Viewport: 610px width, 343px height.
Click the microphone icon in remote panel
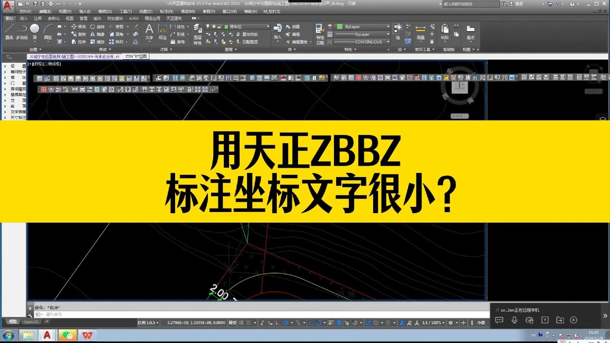click(x=514, y=320)
